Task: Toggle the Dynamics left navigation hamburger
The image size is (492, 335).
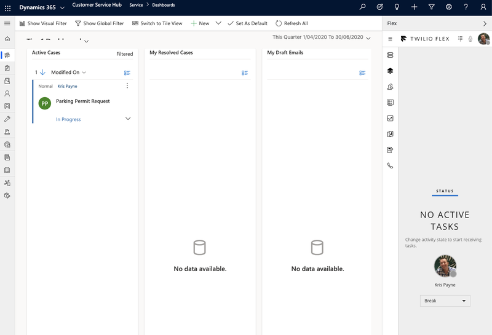Action: 7,23
